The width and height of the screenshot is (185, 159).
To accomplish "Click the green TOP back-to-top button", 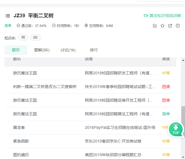I will (176, 129).
